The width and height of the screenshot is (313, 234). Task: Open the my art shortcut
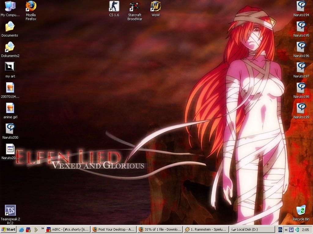10,70
